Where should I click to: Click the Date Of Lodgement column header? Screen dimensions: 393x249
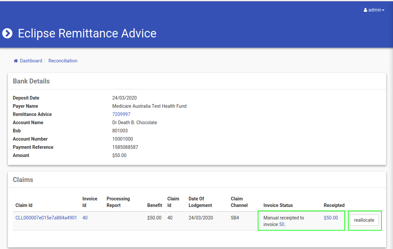pos(200,202)
